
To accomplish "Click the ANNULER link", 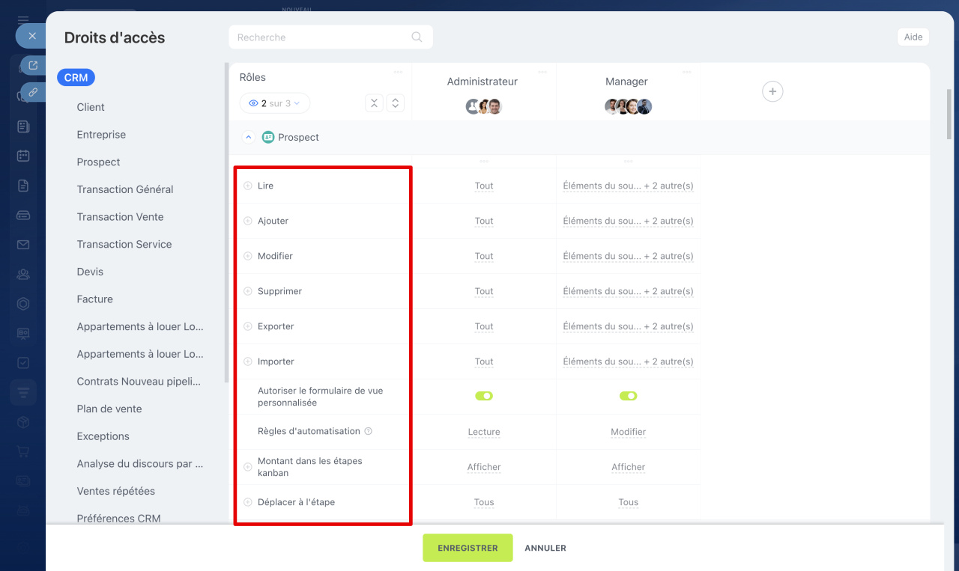I will pos(545,548).
